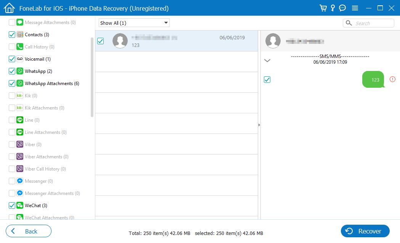Click the Line category icon
Viewport: 400px width, 243px height.
20,120
